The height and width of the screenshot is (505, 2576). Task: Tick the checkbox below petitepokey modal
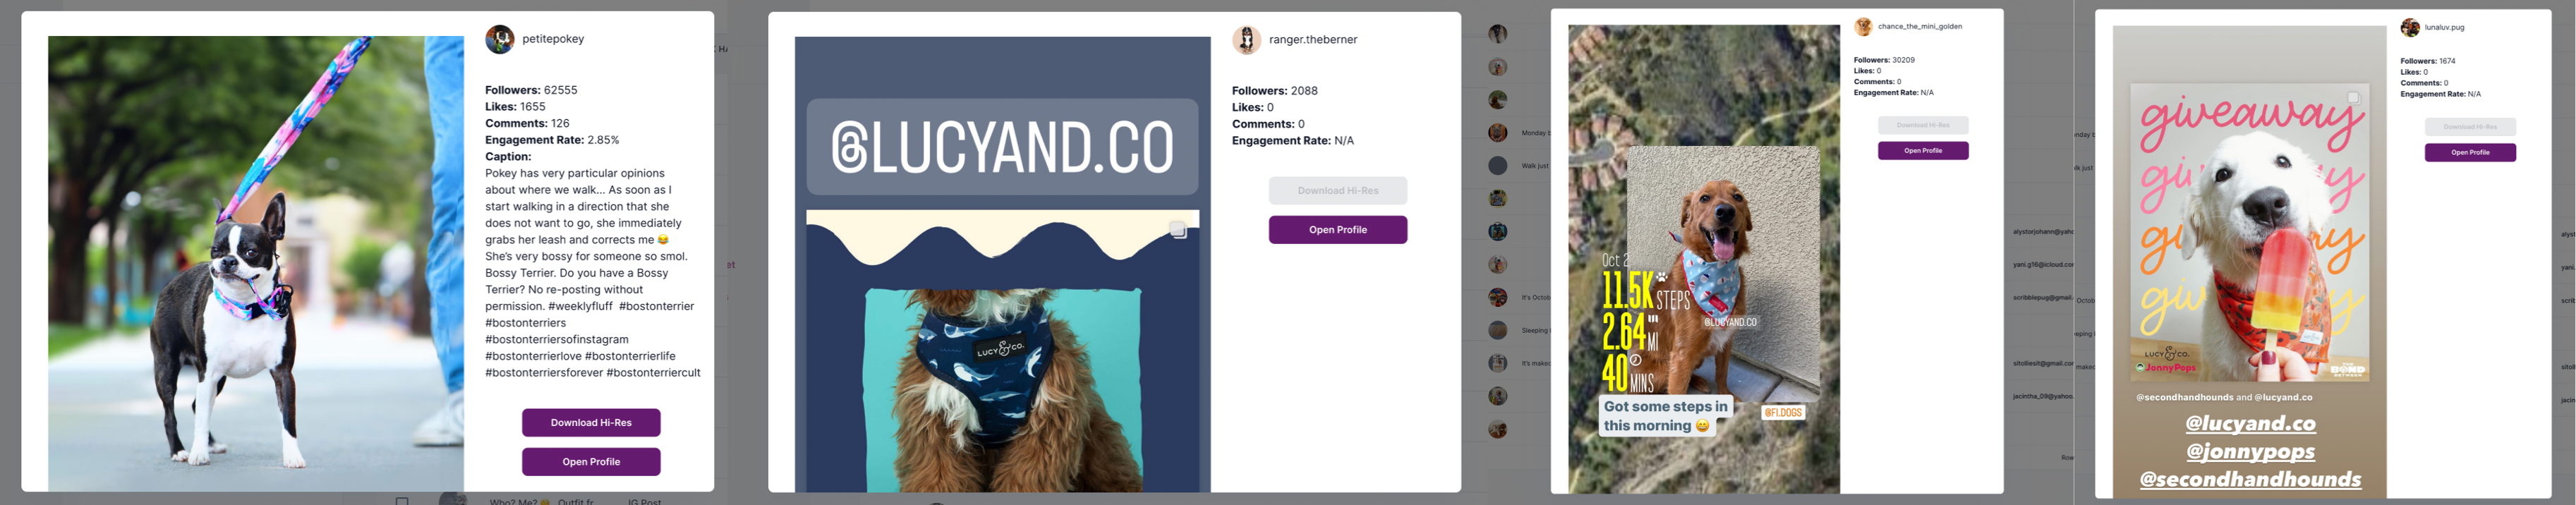click(402, 501)
